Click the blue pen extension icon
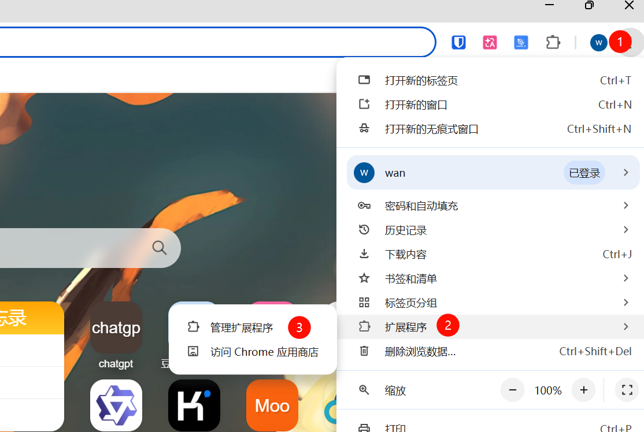 (521, 42)
